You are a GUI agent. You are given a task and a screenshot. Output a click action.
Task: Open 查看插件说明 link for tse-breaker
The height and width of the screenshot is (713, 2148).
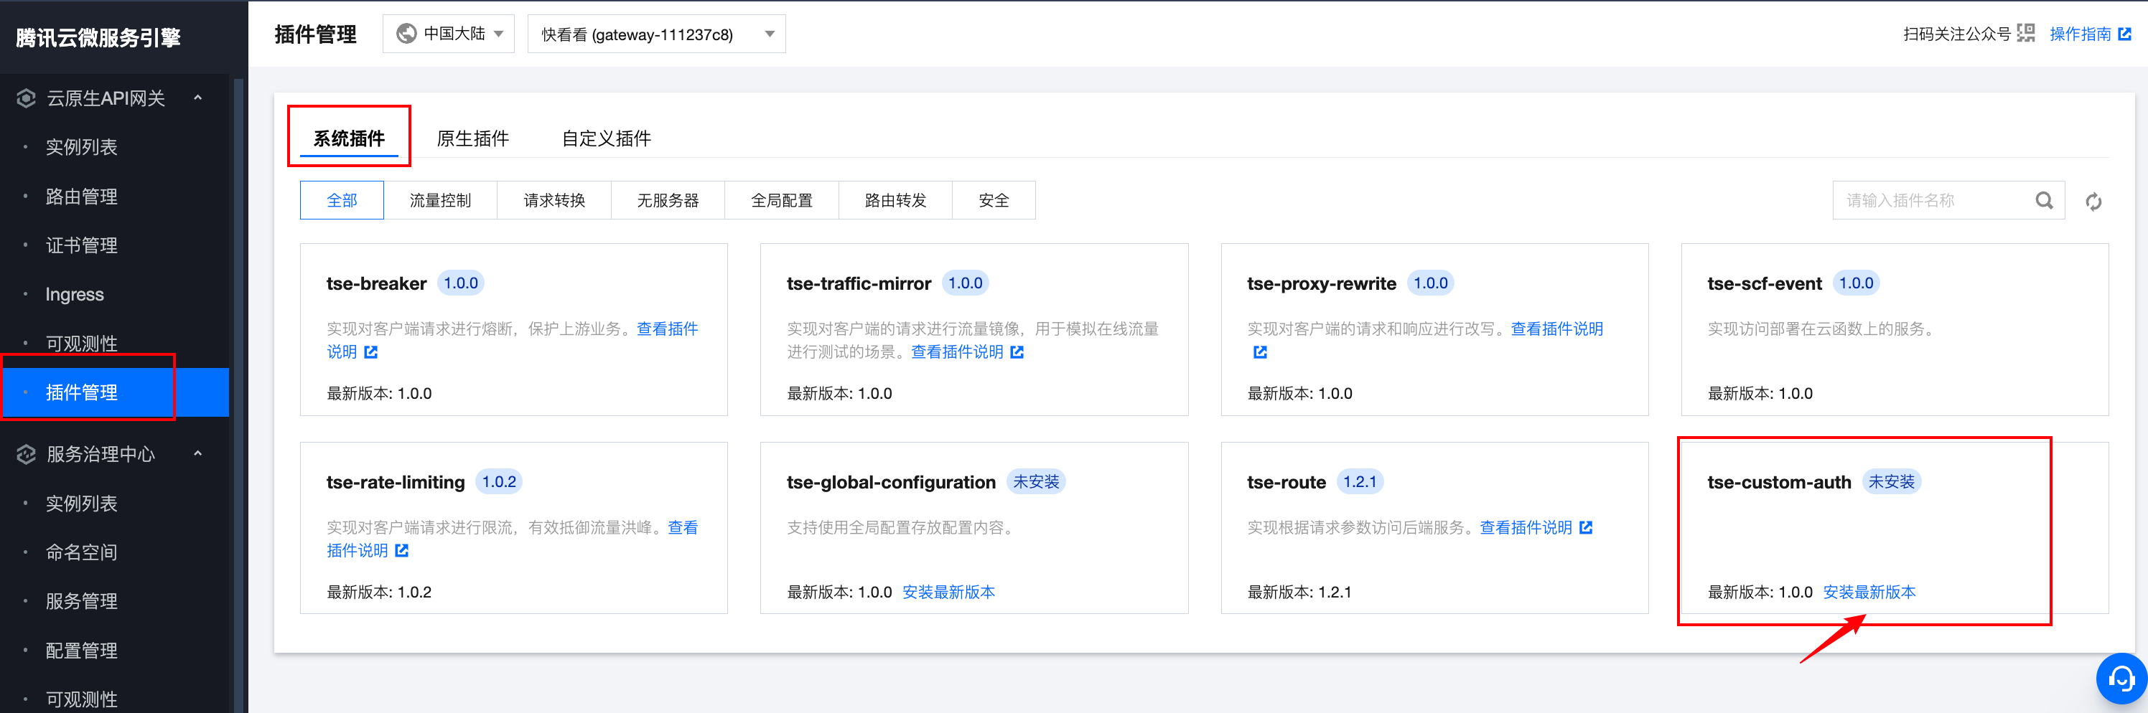pos(667,329)
